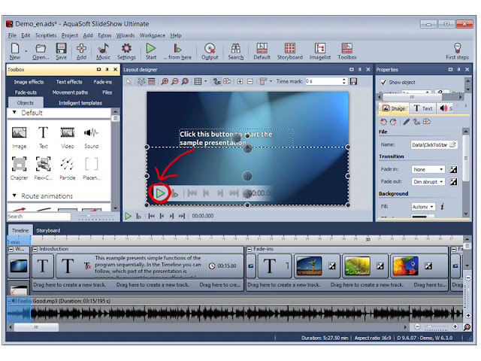The height and width of the screenshot is (361, 481).
Task: Browse file next to Name field
Action: pos(452,144)
